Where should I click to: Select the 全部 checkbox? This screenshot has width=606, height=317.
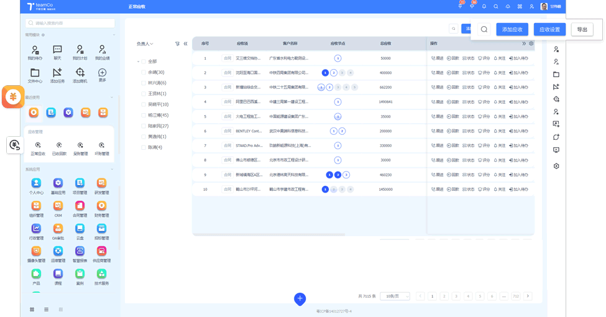[x=144, y=62]
